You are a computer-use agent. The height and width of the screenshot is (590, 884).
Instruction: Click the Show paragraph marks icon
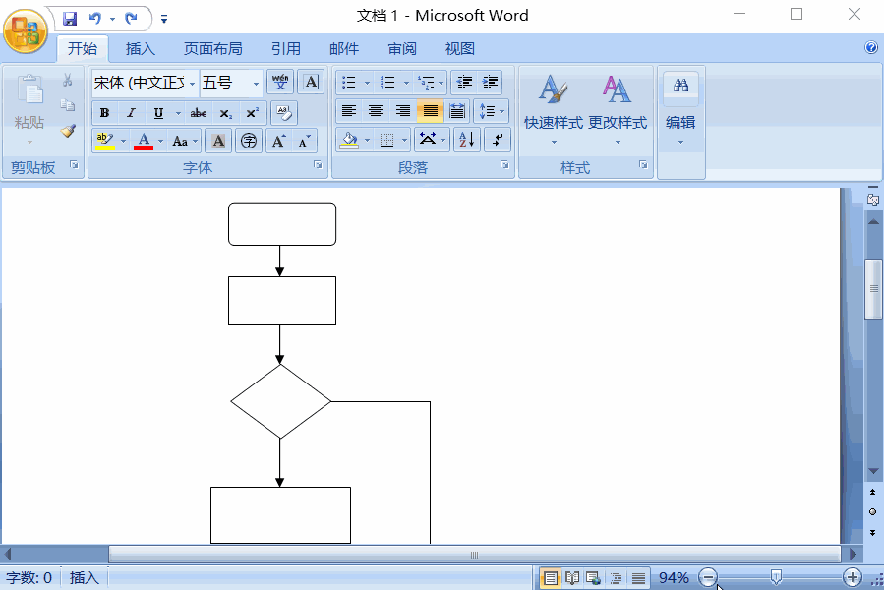(x=498, y=140)
